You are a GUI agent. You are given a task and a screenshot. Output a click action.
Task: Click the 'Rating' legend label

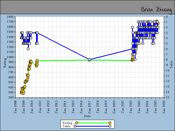coord(67,123)
